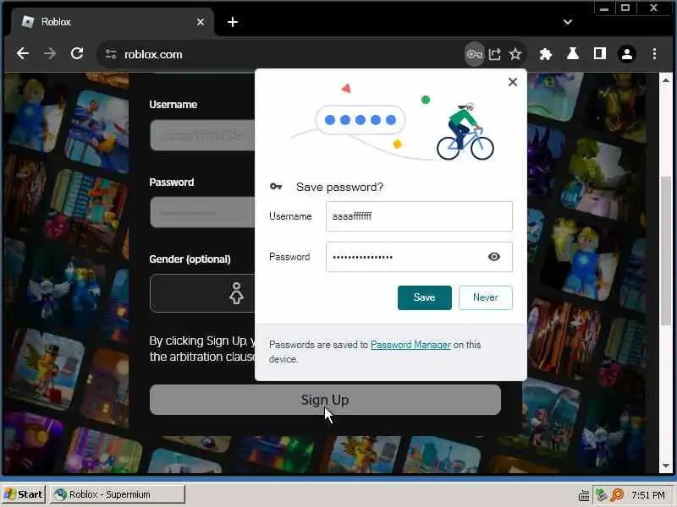
Task: Click the password key icon in address bar
Action: click(x=474, y=54)
